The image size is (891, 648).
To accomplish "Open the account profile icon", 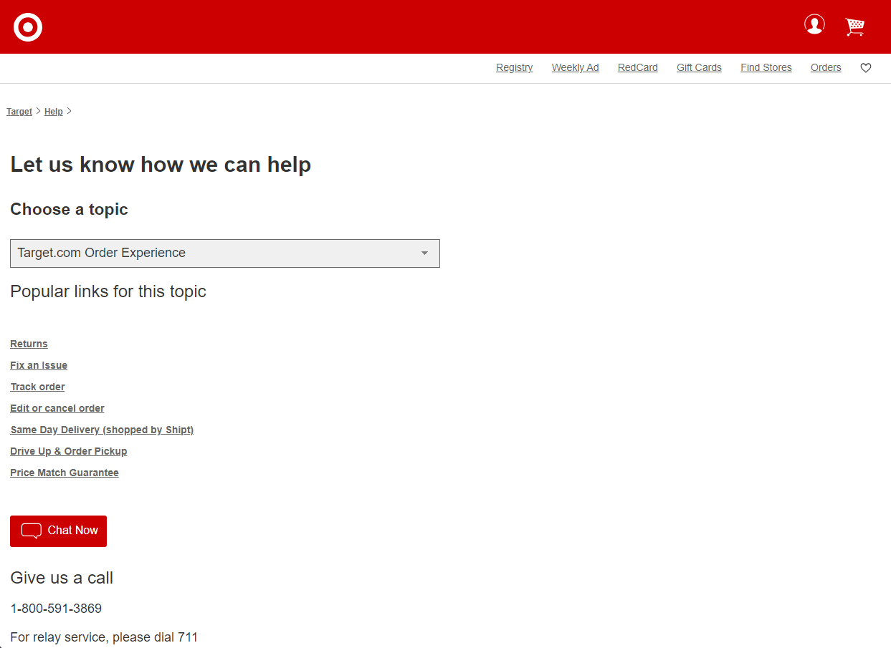I will pos(814,24).
